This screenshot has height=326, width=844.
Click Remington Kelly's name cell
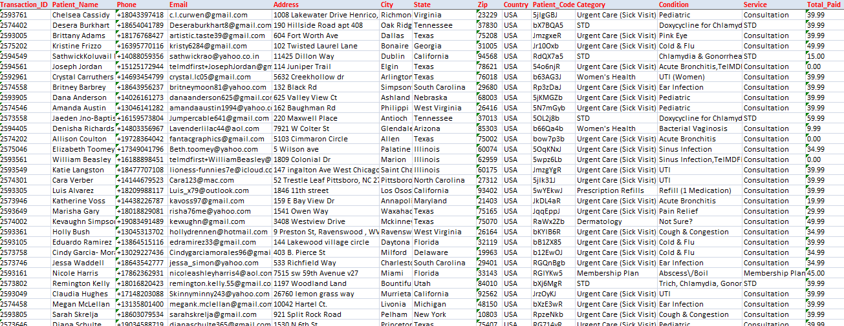83,283
